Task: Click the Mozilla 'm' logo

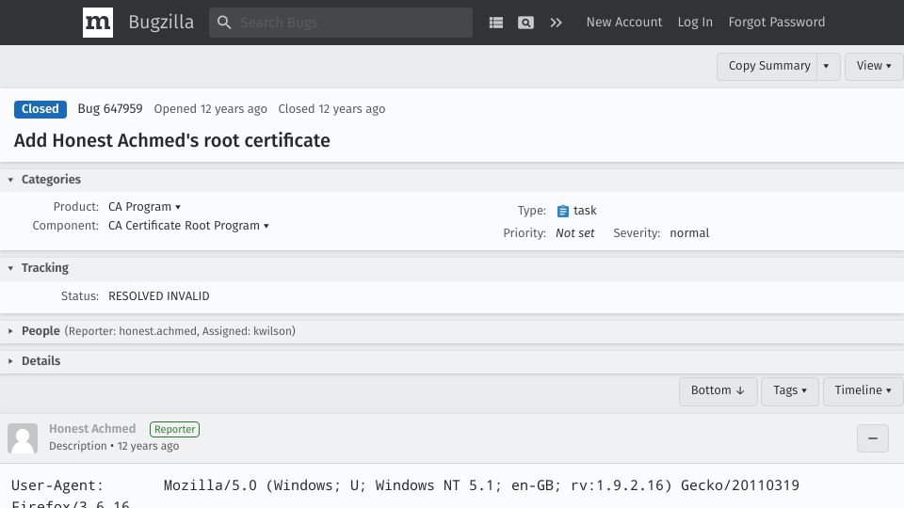Action: [97, 23]
